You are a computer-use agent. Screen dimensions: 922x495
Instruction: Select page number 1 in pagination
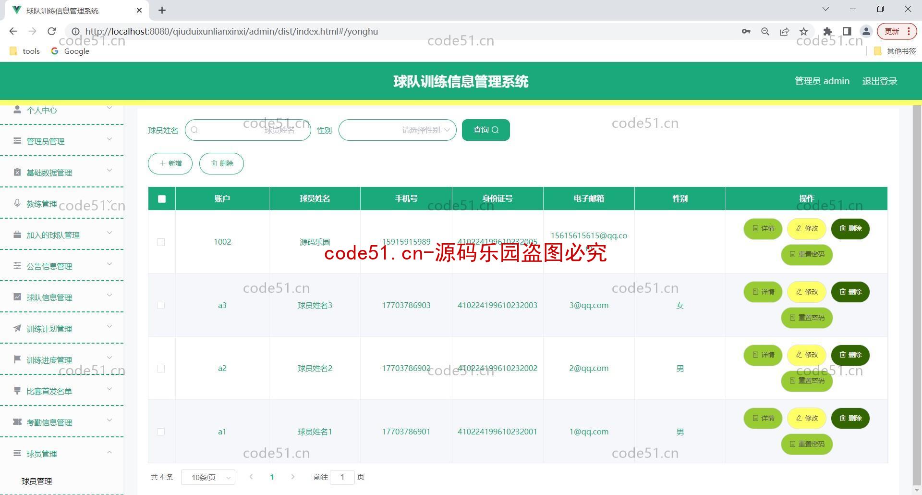(x=272, y=477)
